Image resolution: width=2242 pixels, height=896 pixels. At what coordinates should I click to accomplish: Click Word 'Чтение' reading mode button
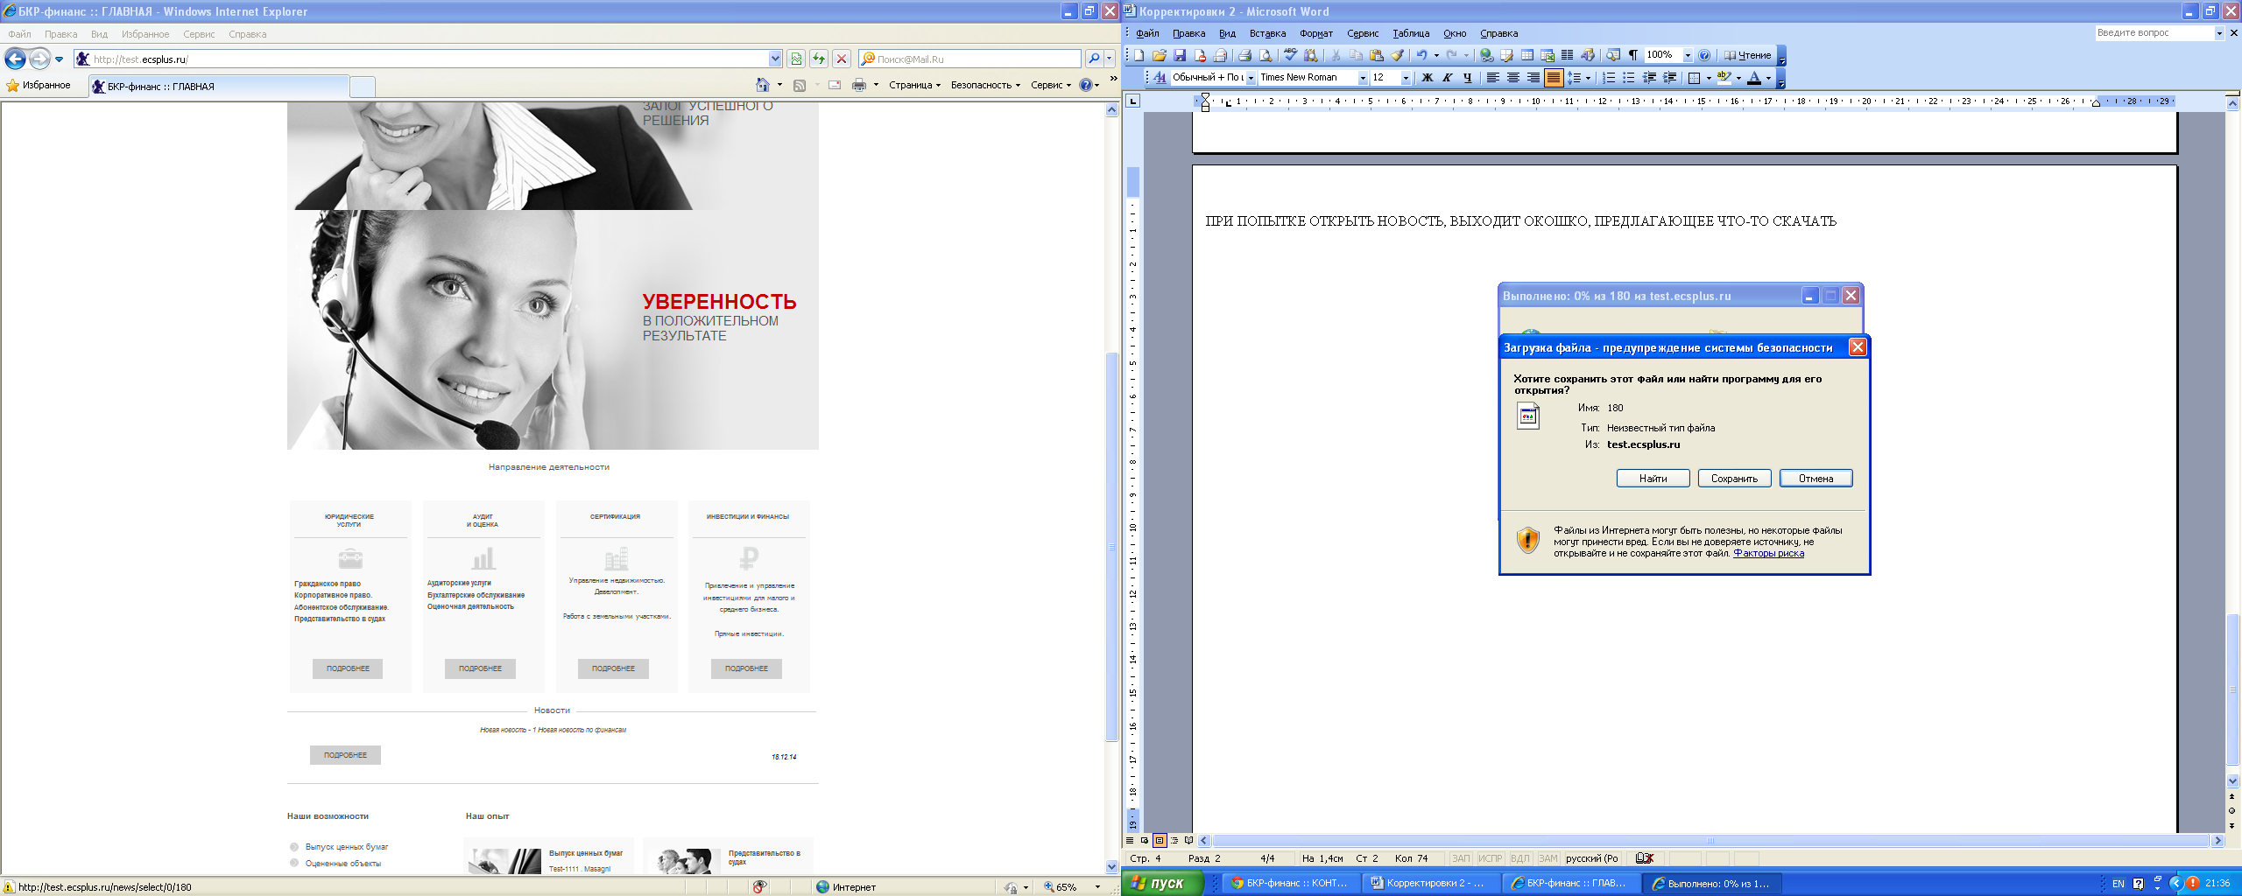click(x=1747, y=55)
